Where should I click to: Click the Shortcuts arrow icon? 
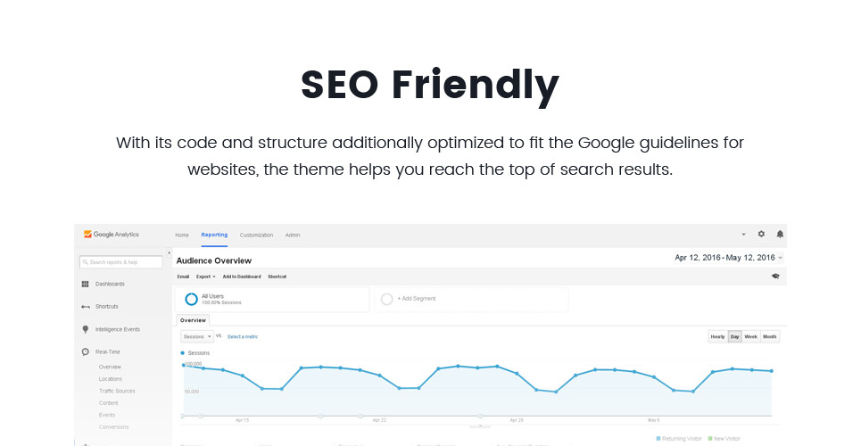pos(86,306)
